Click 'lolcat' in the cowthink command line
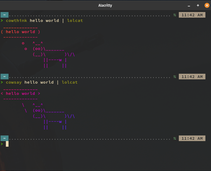 75,21
